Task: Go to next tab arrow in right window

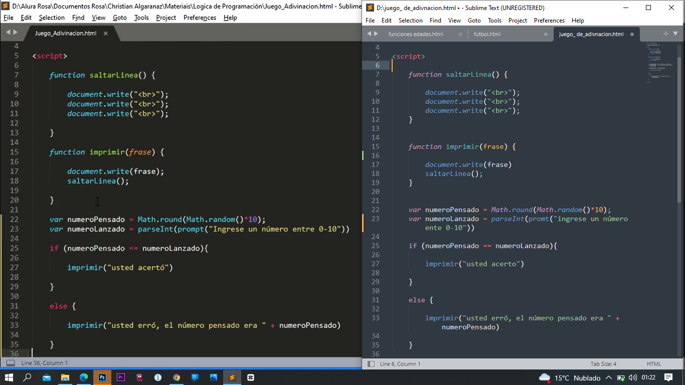Action: [x=376, y=34]
